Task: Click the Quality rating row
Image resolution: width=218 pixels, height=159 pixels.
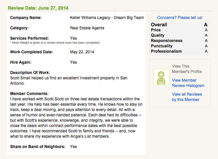Action: [x=179, y=35]
